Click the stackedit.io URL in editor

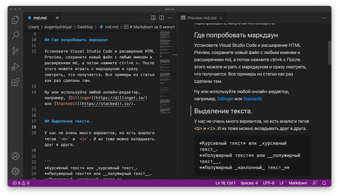107,104
